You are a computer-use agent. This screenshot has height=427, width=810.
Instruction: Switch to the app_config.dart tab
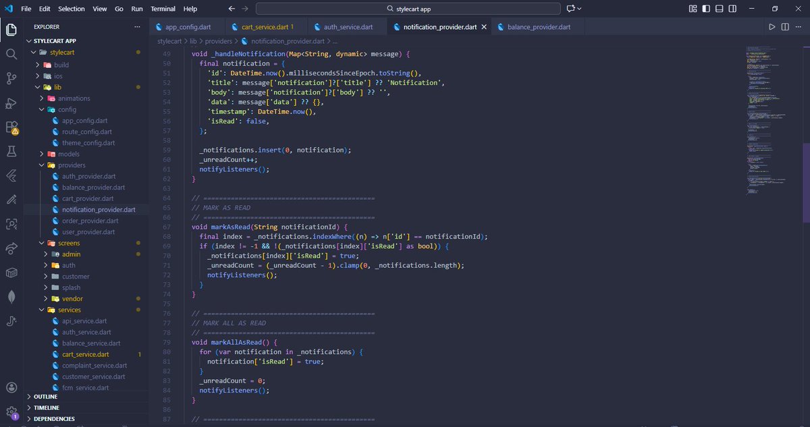[187, 27]
